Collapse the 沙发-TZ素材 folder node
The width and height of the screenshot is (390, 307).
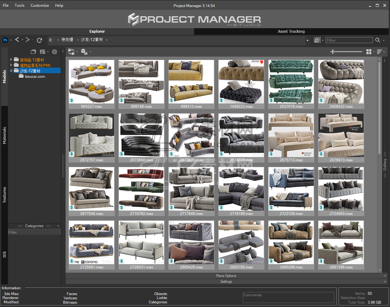(x=11, y=71)
